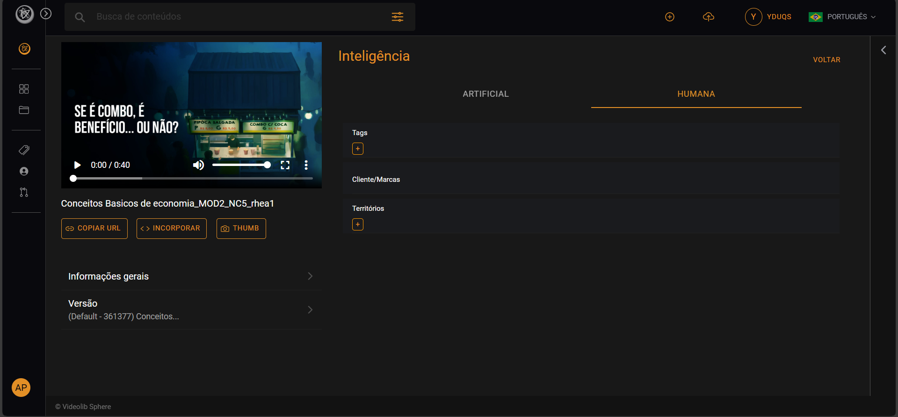Click the VOLTAR link
Screen dimensions: 898x417
[x=827, y=60]
